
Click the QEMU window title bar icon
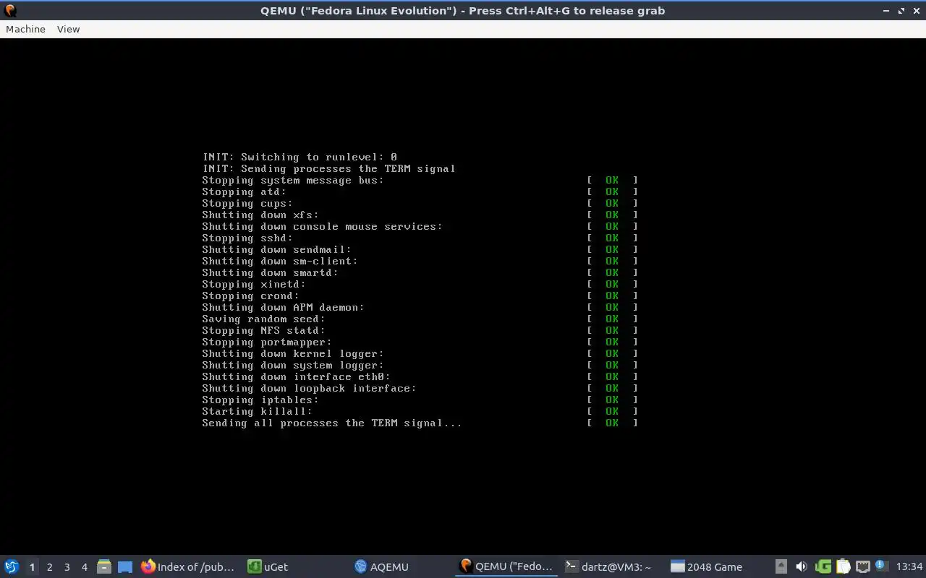tap(10, 10)
